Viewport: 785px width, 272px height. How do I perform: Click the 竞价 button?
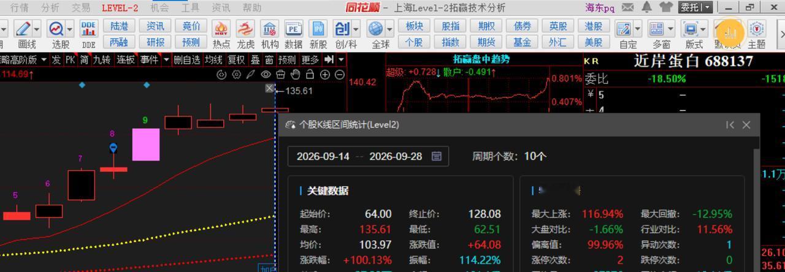point(191,26)
